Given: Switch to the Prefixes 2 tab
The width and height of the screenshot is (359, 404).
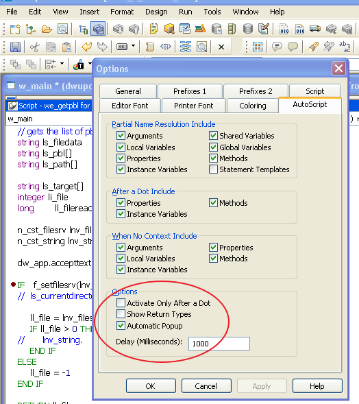Looking at the screenshot, I should (x=256, y=91).
